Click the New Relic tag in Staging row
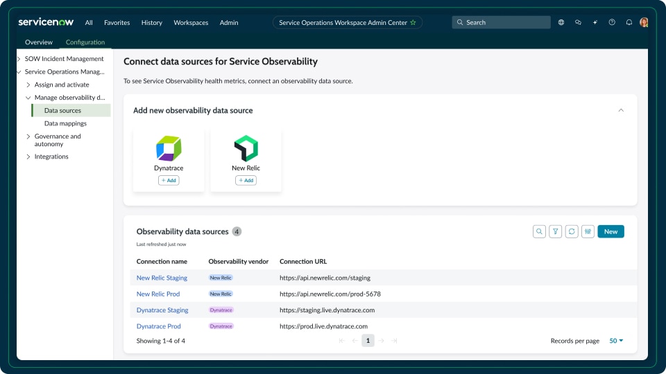666x374 pixels. pos(221,278)
